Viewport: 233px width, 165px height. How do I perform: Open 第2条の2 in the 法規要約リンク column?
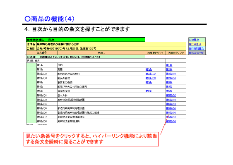coord(151,74)
